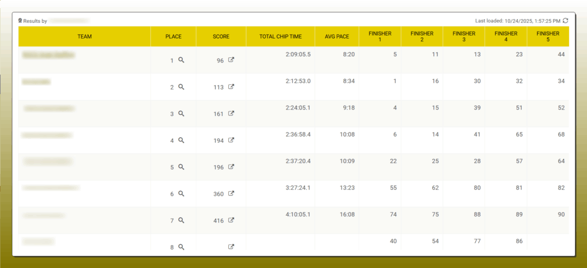Sort by the PLACE column header

point(173,37)
